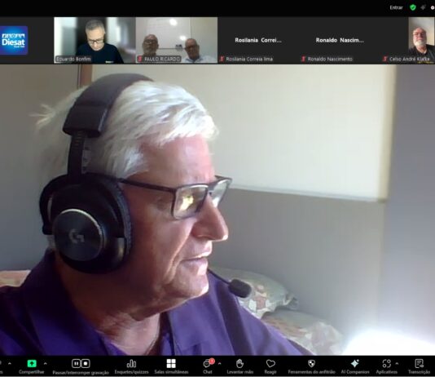Click Levantar mão raise hand icon

point(239,363)
